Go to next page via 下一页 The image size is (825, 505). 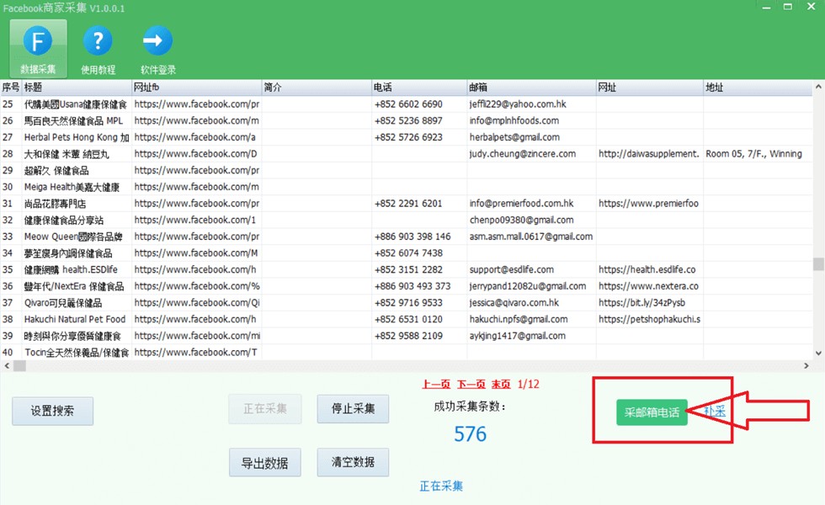tap(471, 384)
